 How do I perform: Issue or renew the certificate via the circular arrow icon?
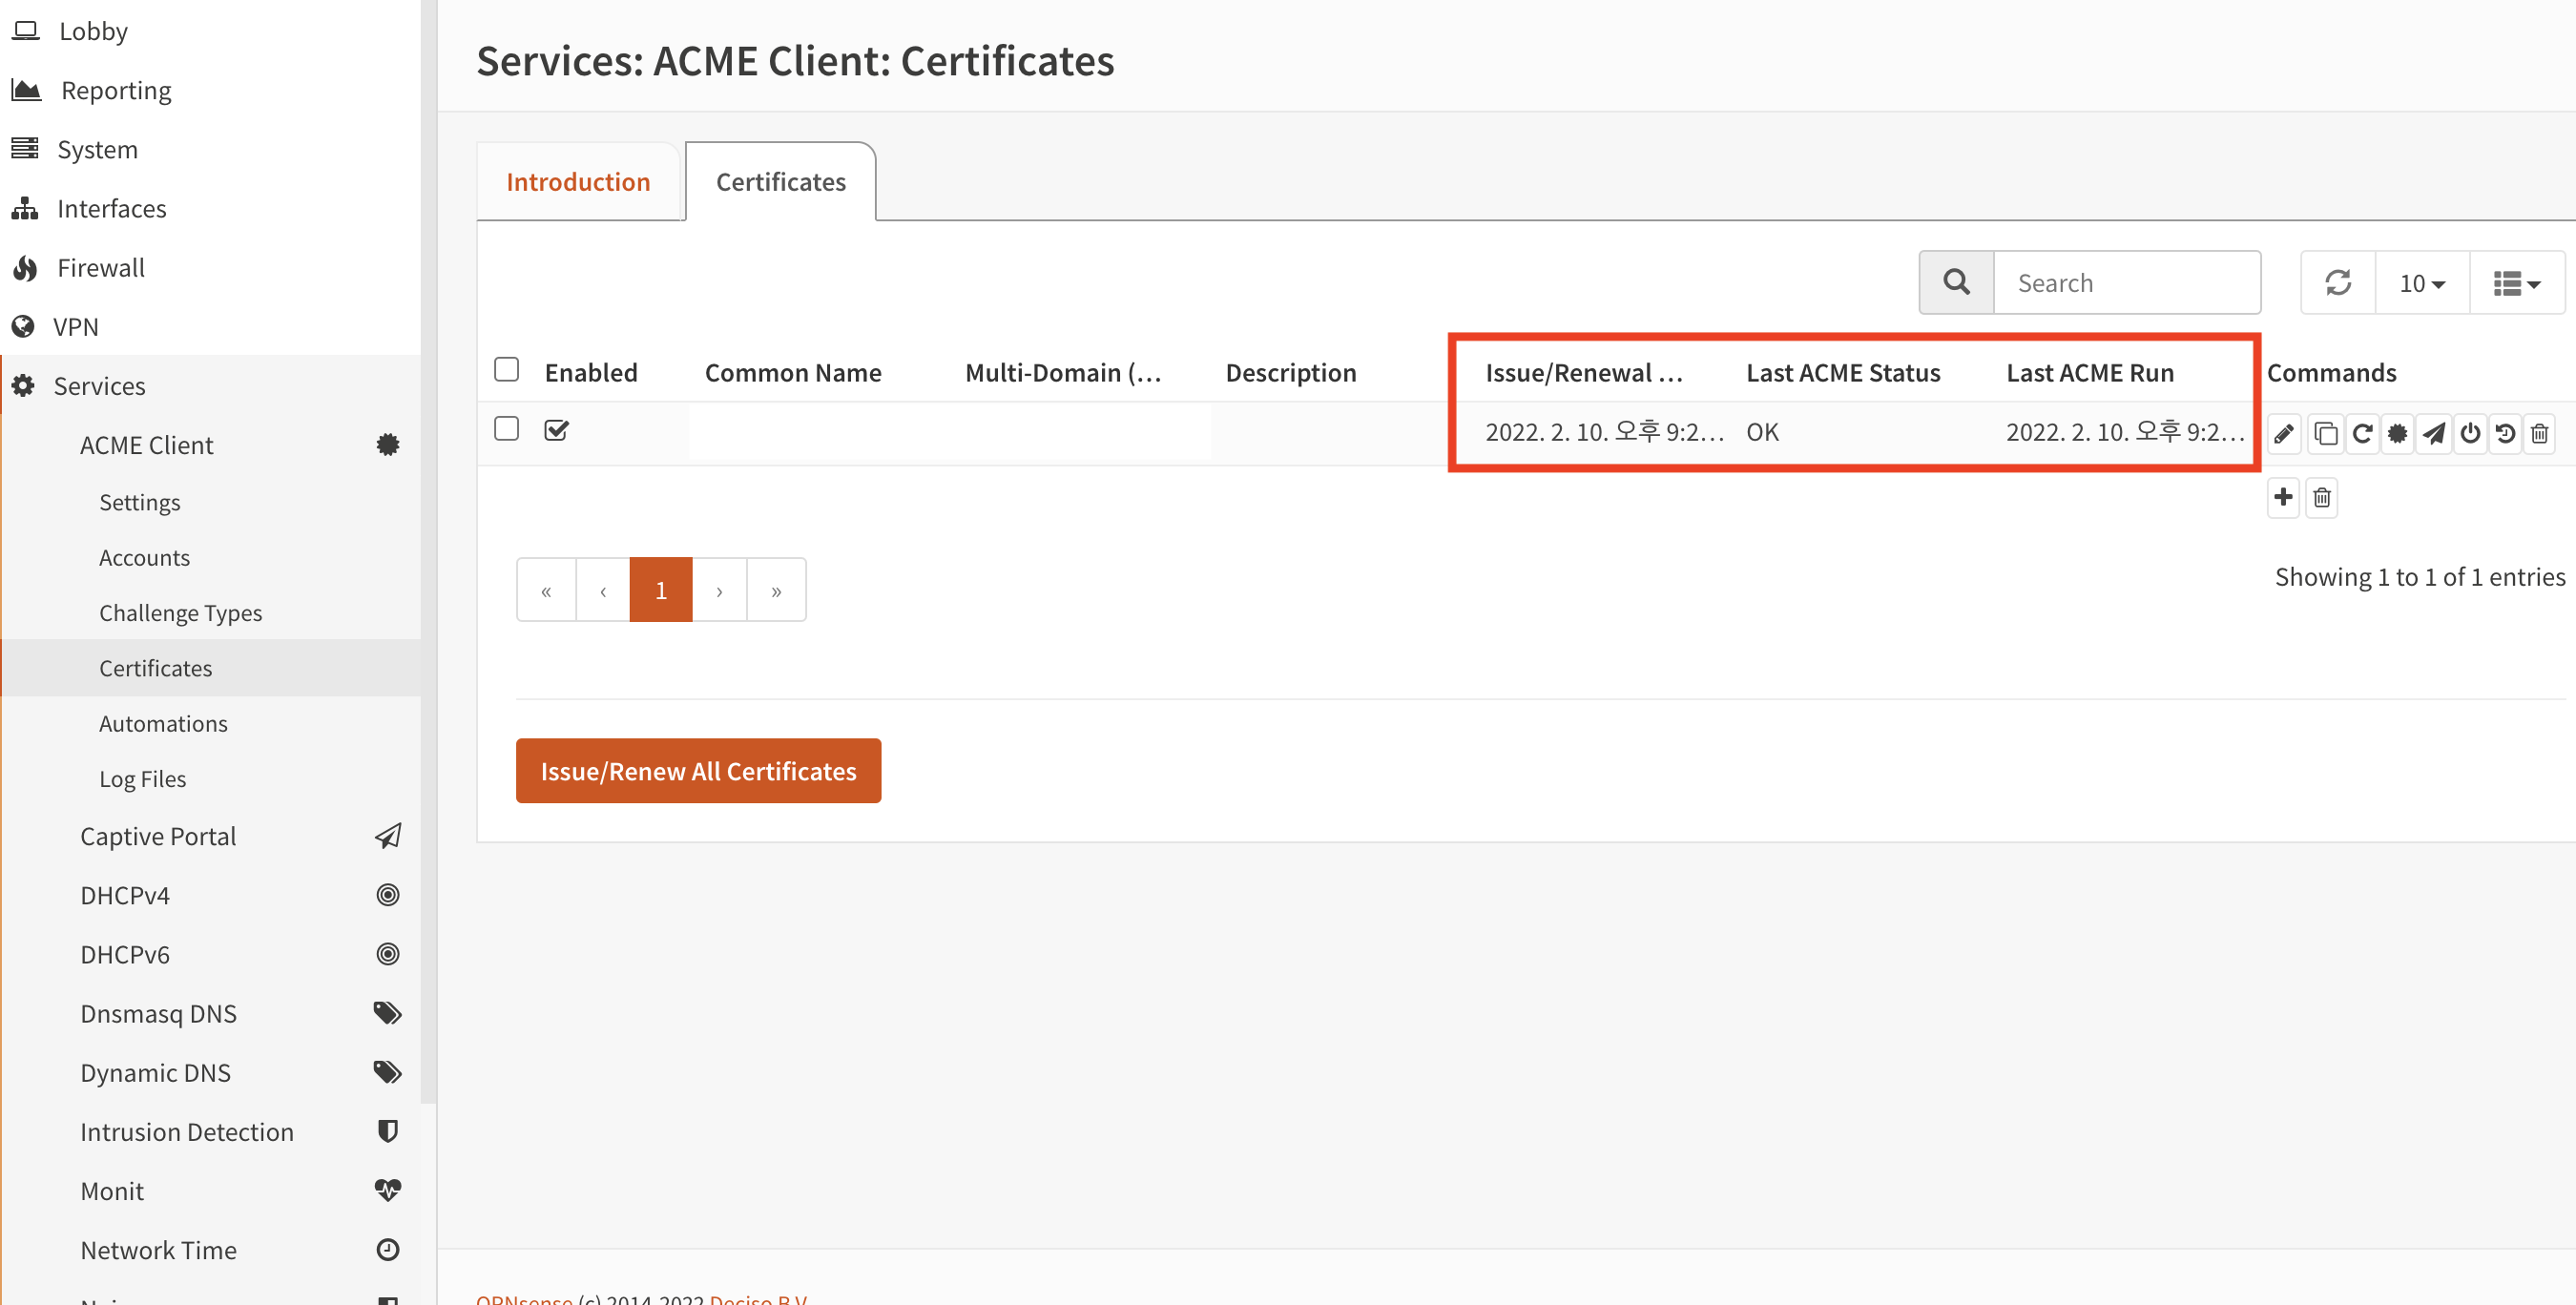tap(2362, 434)
